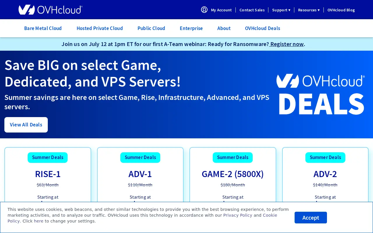This screenshot has height=233, width=373.
Task: Expand the Resources dropdown menu
Action: [309, 10]
